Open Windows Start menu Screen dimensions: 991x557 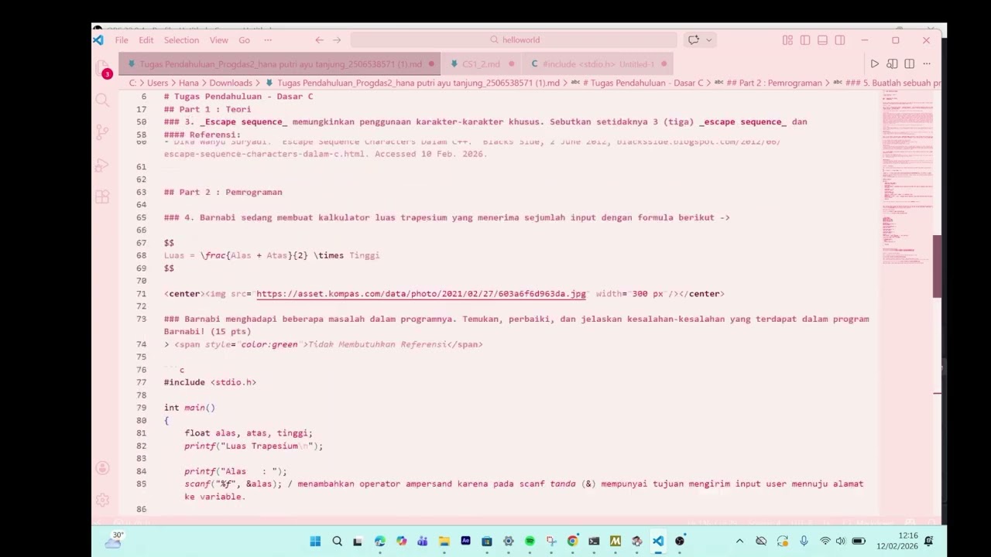(x=315, y=542)
